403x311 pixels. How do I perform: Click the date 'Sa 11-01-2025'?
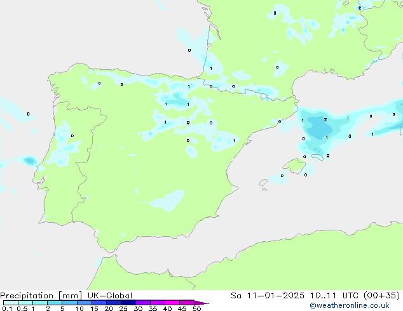click(x=268, y=296)
